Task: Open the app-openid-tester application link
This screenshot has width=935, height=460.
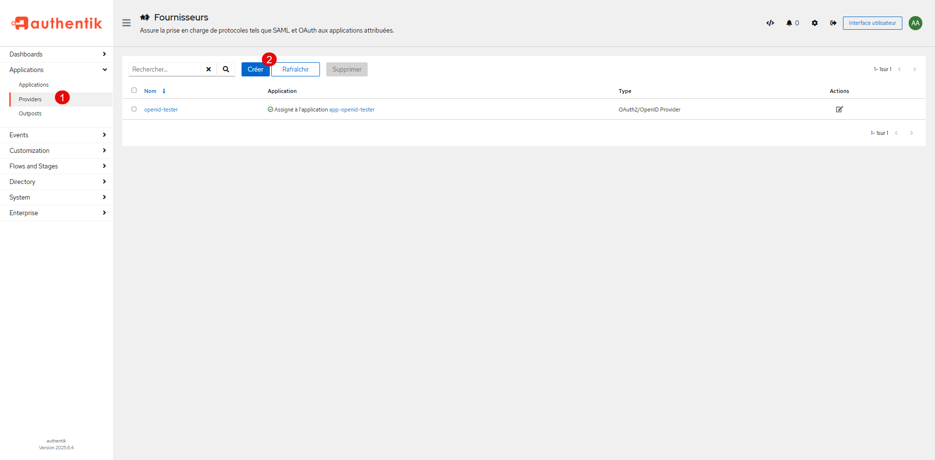Action: tap(352, 110)
